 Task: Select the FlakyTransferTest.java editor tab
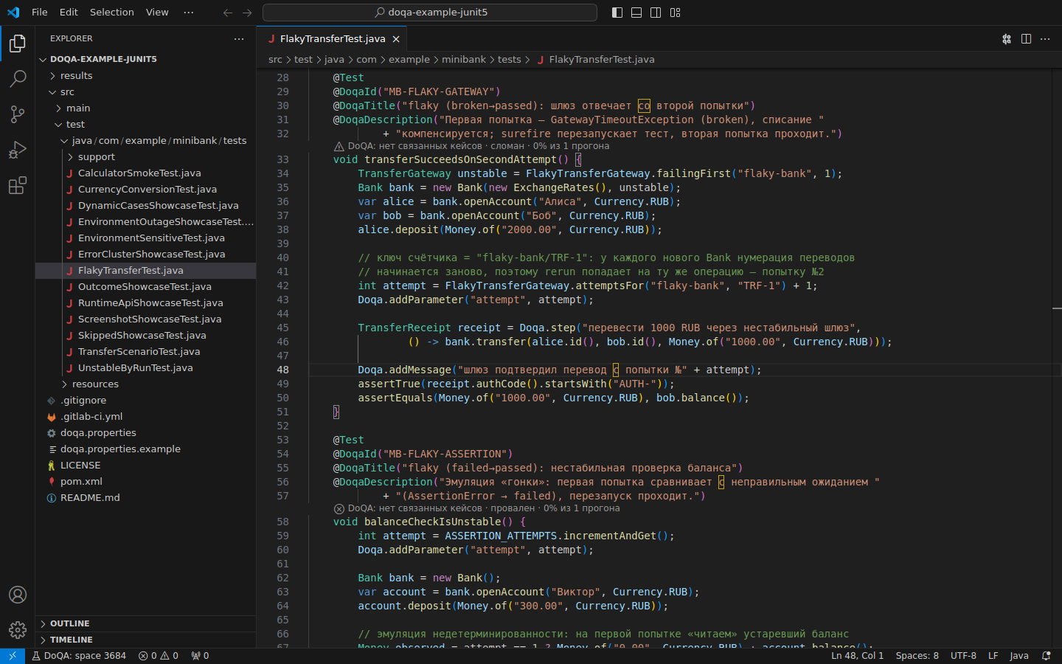click(x=331, y=39)
